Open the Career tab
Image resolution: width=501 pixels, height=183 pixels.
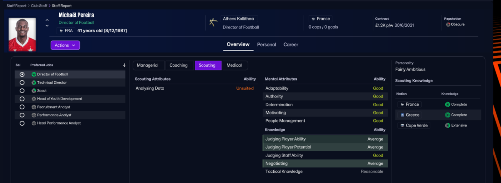point(291,45)
